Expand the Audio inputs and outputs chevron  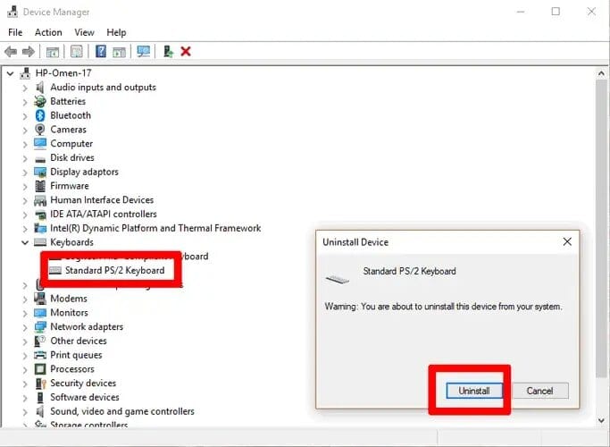click(x=25, y=88)
